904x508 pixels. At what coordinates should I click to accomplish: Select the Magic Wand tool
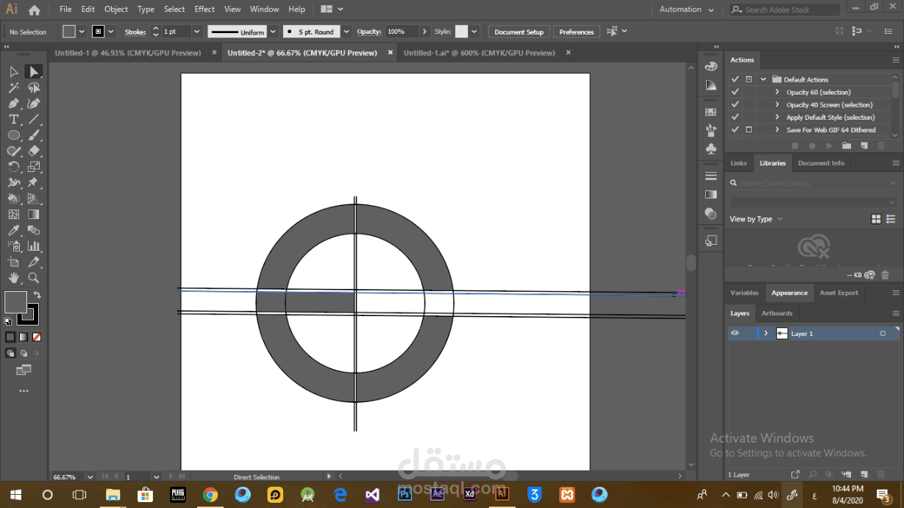coord(13,87)
